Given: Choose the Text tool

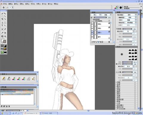Looking at the screenshot, I should 2,25.
